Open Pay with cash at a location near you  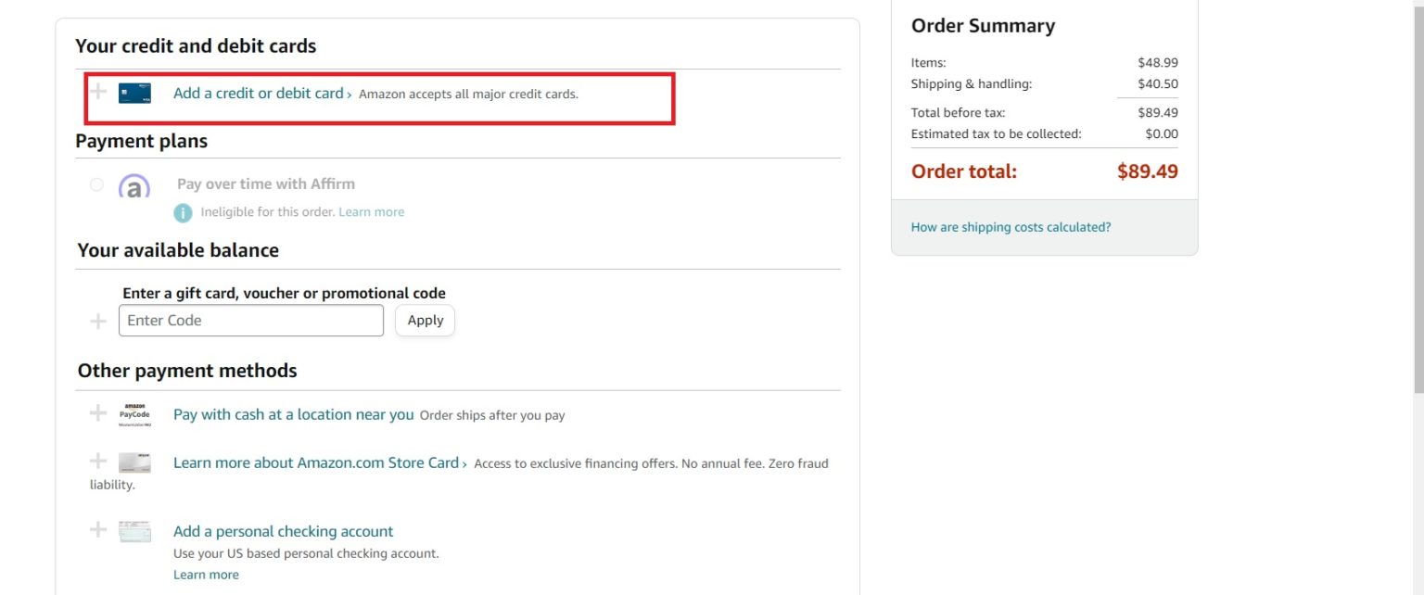(x=293, y=414)
